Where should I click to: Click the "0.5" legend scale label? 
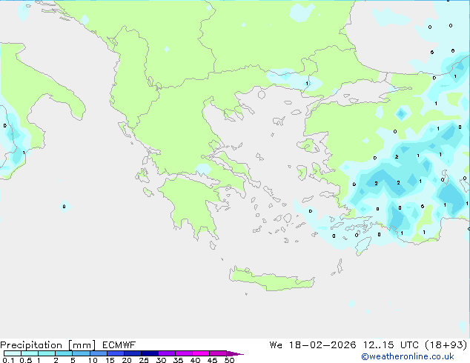point(26,360)
